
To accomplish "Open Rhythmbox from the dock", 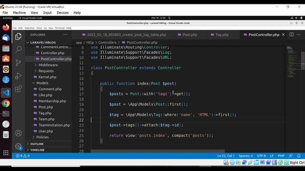I will click(6, 69).
